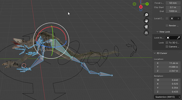Viewport: 182px width, 100px height.
Task: Enable Lock To 3D Cursor checkbox
Action: point(167,43)
